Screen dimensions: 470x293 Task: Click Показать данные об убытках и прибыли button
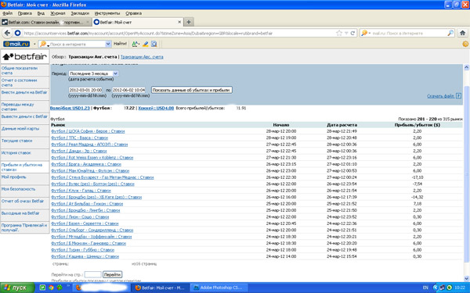[192, 90]
